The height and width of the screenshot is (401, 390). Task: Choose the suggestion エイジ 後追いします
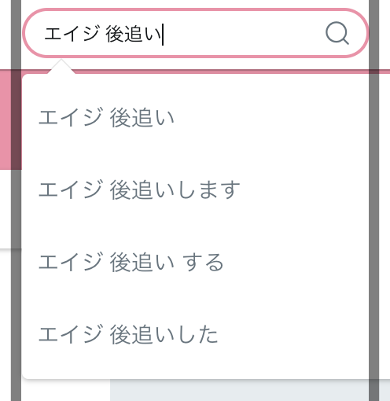[x=139, y=190]
